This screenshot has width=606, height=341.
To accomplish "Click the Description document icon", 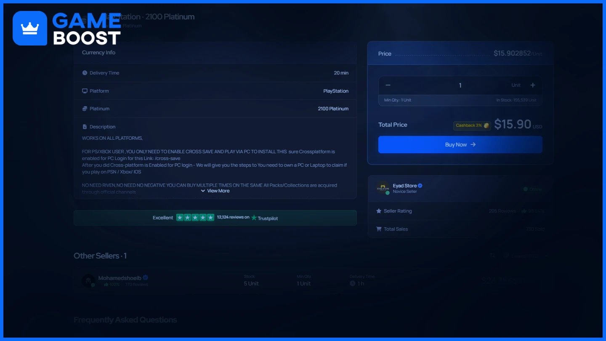I will coord(85,127).
